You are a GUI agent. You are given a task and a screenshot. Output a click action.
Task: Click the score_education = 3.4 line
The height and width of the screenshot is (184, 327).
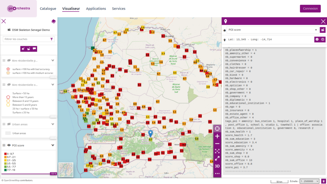(x=241, y=142)
